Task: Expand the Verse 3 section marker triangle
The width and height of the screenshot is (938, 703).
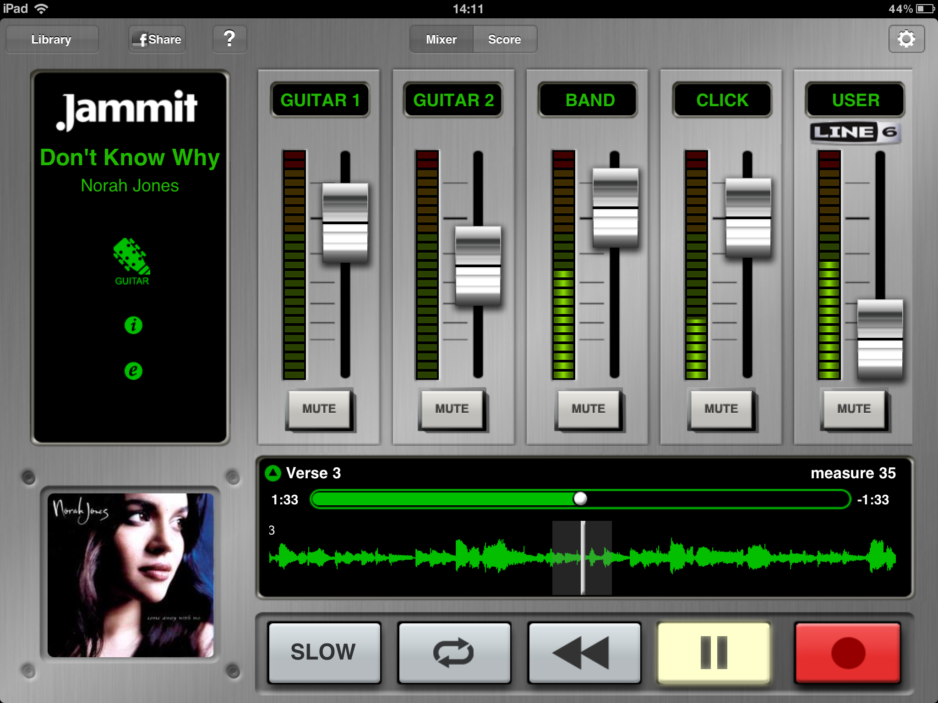Action: (x=273, y=473)
